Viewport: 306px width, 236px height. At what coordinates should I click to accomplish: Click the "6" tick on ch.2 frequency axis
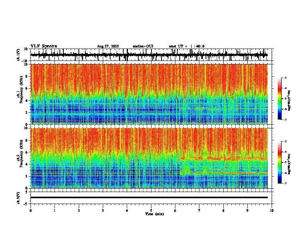pos(27,152)
